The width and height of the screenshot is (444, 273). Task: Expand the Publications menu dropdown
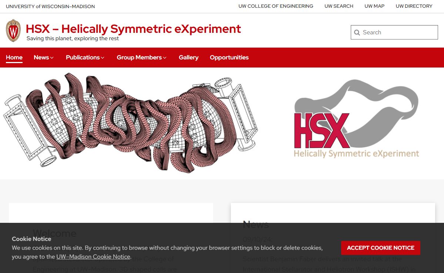[85, 57]
